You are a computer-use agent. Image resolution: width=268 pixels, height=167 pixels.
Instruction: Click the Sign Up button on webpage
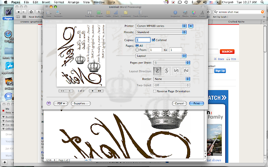click(x=220, y=71)
